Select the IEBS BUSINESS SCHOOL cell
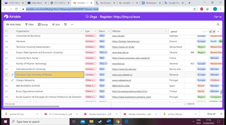 (x=49, y=86)
